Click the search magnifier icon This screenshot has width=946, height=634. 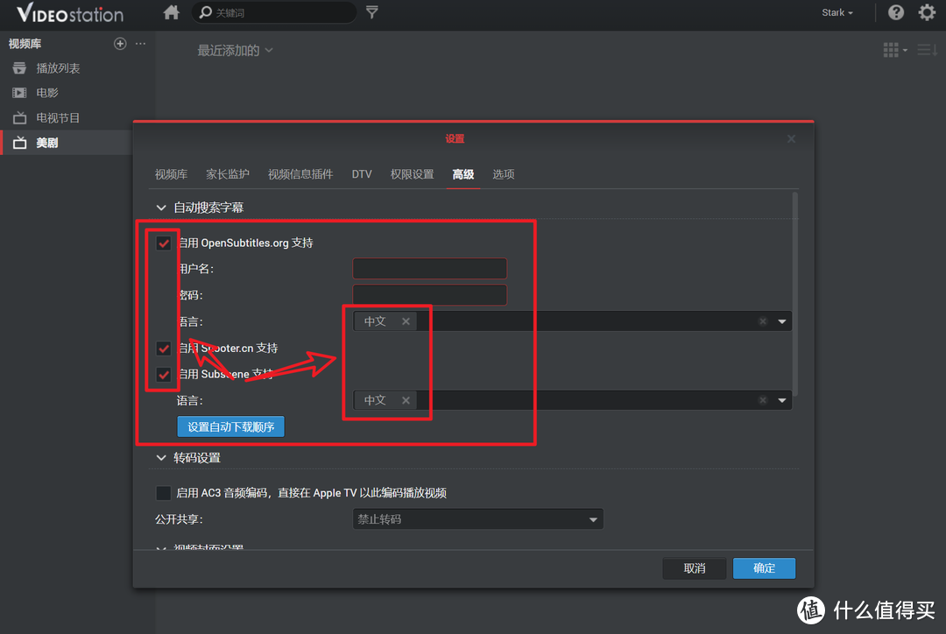tap(206, 12)
